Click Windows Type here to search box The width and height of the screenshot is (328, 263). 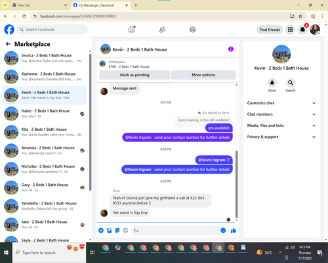click(49, 252)
